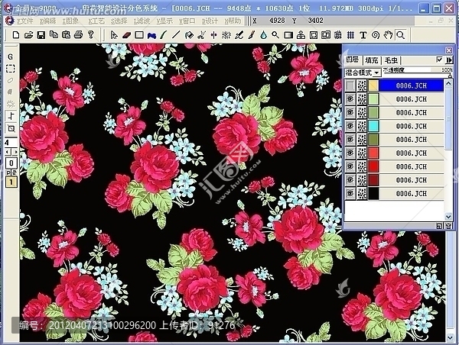Open the 窗口 menu

(187, 21)
